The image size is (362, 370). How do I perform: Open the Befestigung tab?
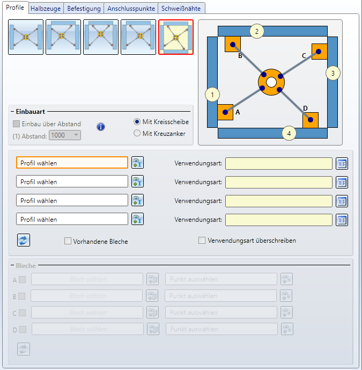pyautogui.click(x=84, y=9)
